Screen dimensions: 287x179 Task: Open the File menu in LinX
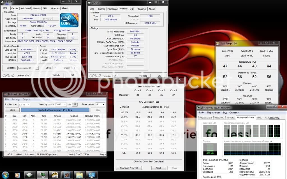coord(7,100)
